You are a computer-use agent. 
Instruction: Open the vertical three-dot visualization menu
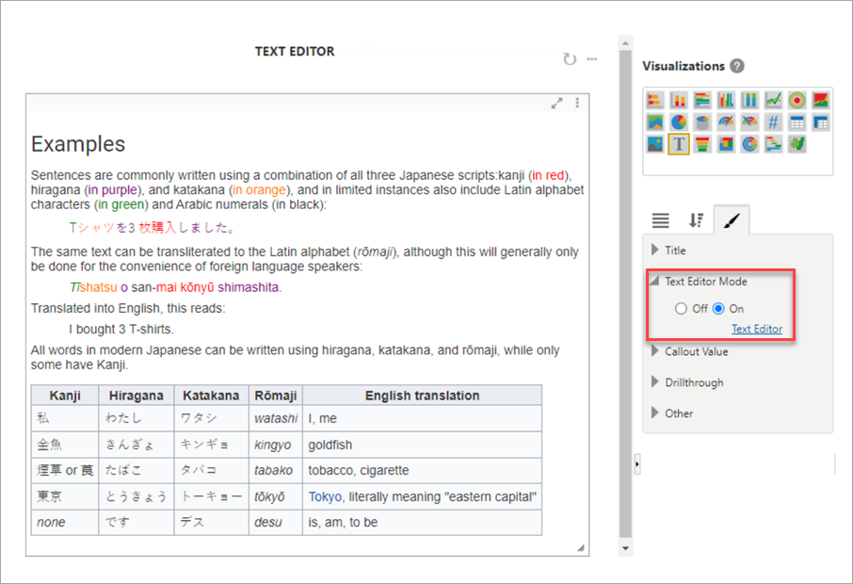tap(577, 104)
